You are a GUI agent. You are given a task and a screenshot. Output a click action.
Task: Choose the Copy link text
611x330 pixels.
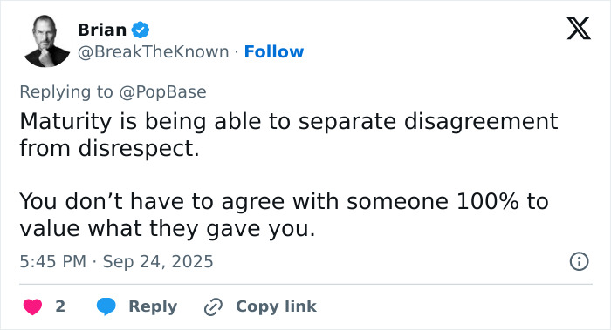[276, 306]
